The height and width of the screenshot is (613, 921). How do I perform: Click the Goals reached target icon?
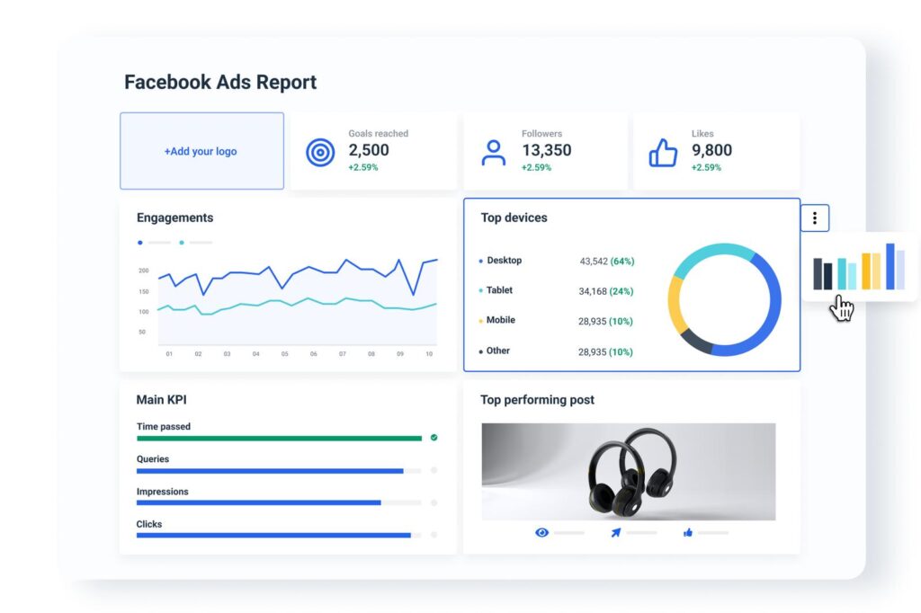click(320, 153)
